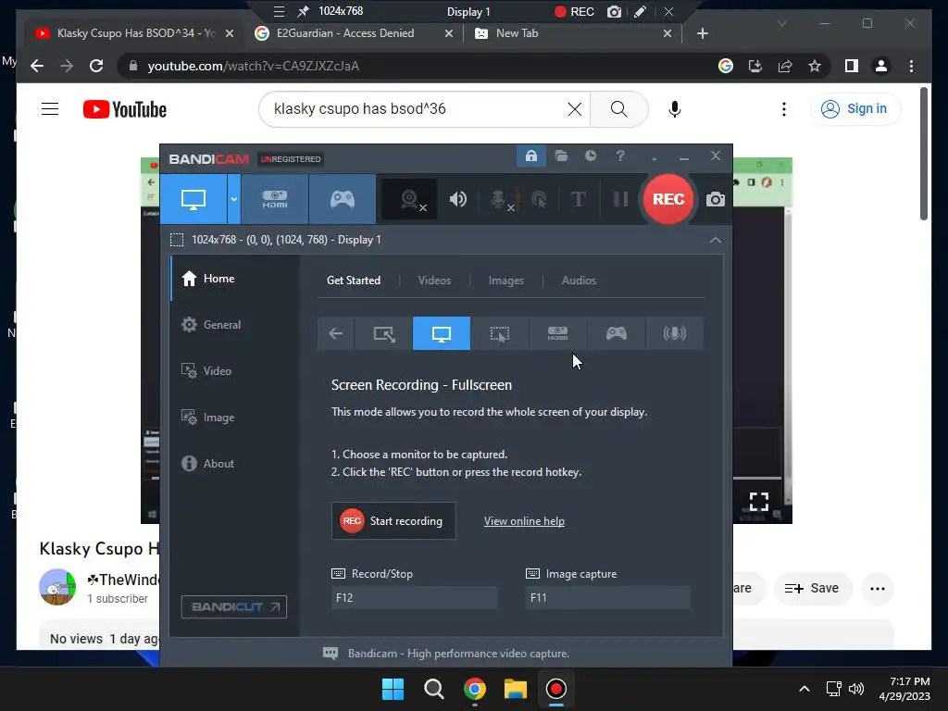Toggle webcam overlay icon in Bandicam
The width and height of the screenshot is (948, 711).
410,199
